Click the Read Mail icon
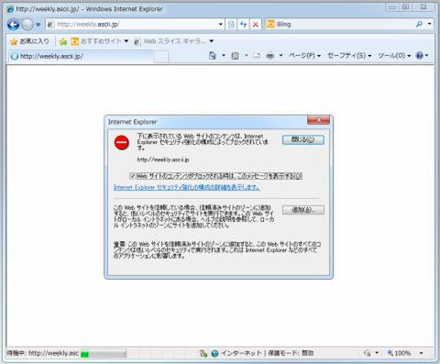 [x=257, y=56]
